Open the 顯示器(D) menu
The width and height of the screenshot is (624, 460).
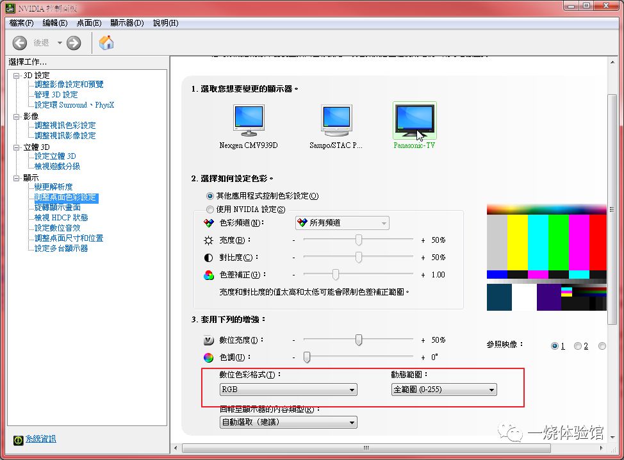127,23
